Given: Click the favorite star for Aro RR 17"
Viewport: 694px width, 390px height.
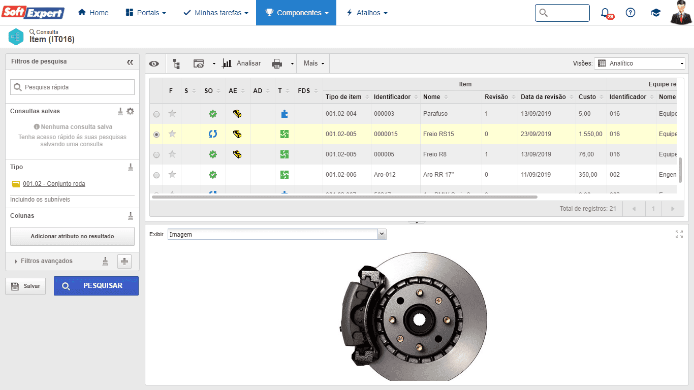Looking at the screenshot, I should coord(172,175).
